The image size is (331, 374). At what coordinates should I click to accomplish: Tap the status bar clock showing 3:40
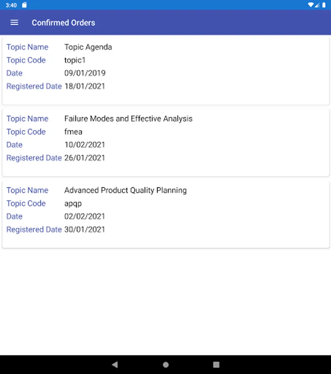coord(11,5)
